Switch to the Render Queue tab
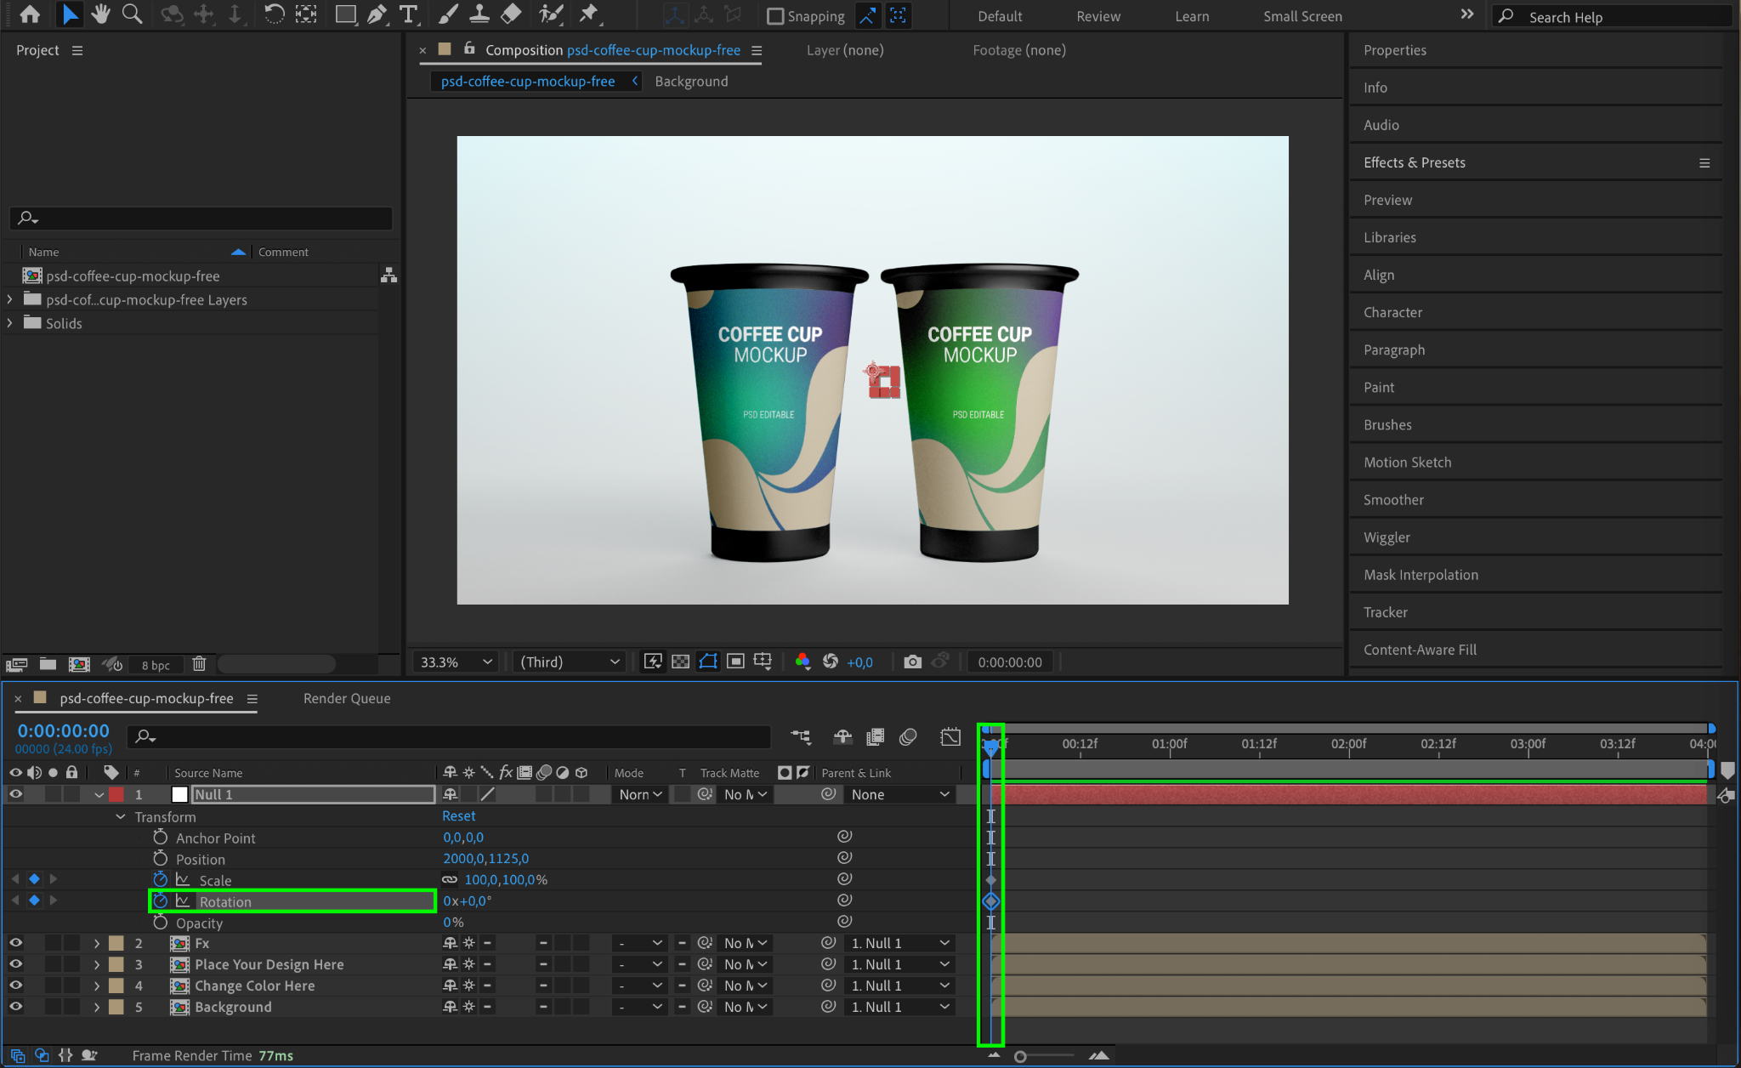The height and width of the screenshot is (1068, 1741). pos(347,698)
